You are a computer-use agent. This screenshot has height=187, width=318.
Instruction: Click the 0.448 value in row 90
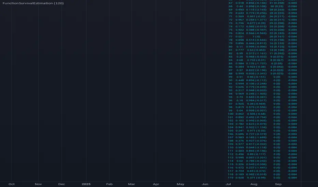[240, 81]
